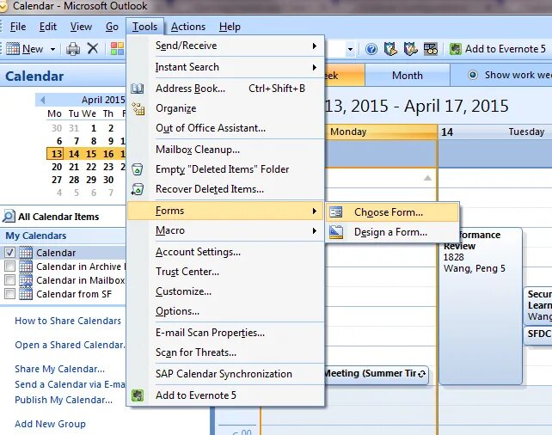Click Send a Calendar via E-mail link
This screenshot has width=552, height=435.
(70, 384)
